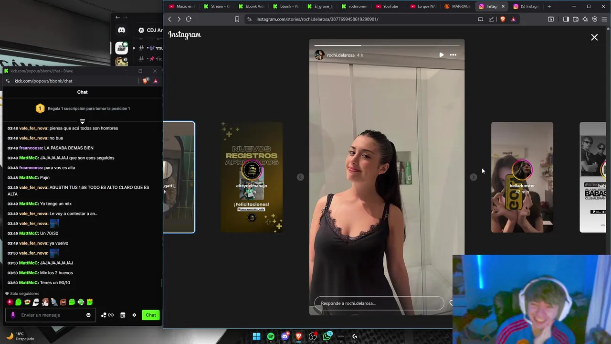Open Kick chat settings gear

click(x=134, y=315)
